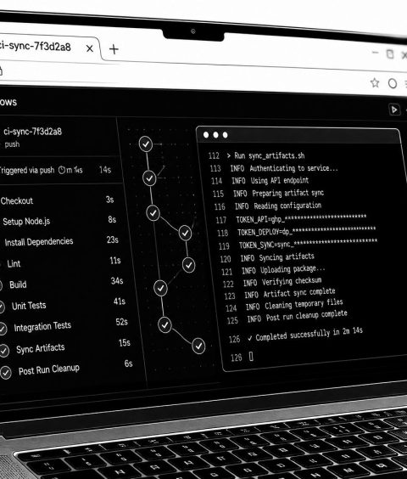Close the ci-sync-7f3d2a8 browser tab
This screenshot has height=479, width=407.
point(90,48)
